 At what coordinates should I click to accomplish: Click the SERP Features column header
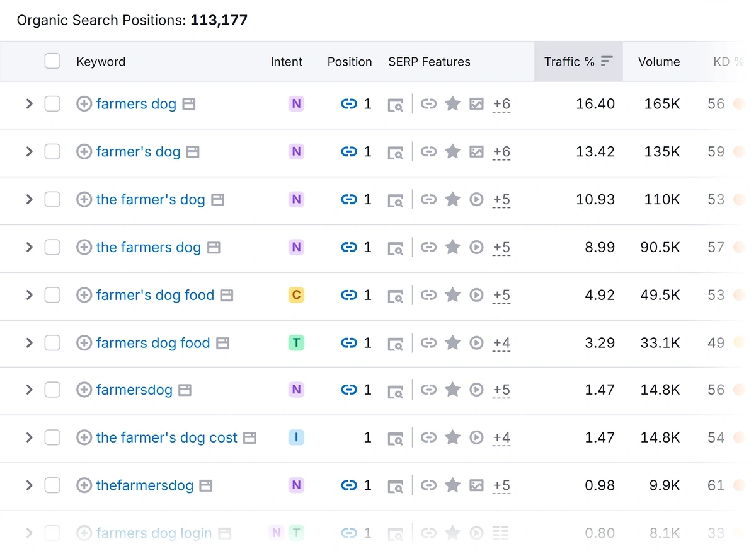429,62
